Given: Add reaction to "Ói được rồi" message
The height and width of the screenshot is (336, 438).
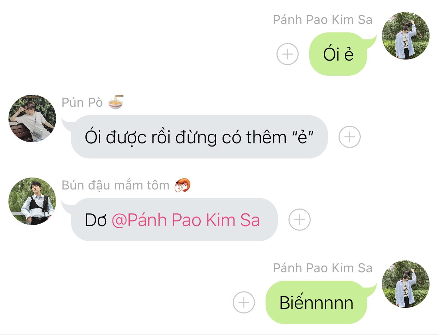Looking at the screenshot, I should pyautogui.click(x=349, y=137).
